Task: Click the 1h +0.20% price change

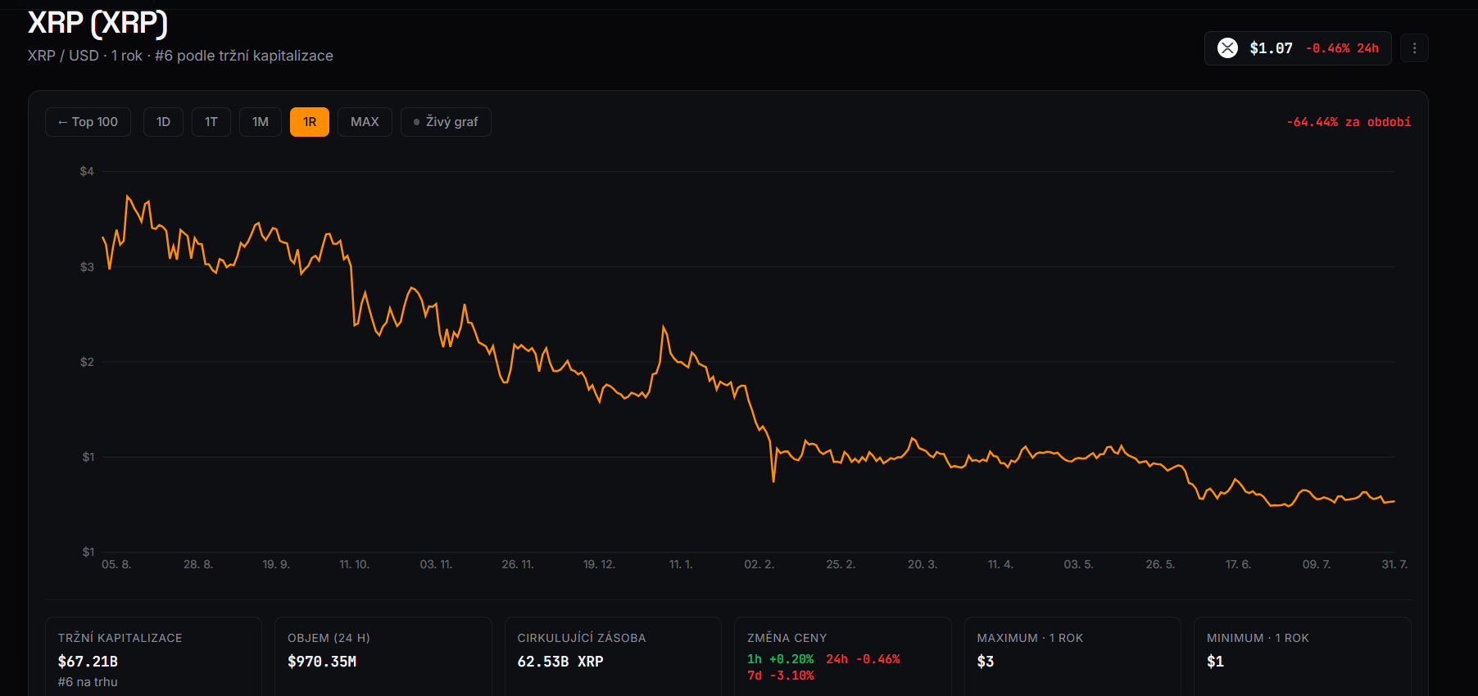Action: click(781, 659)
